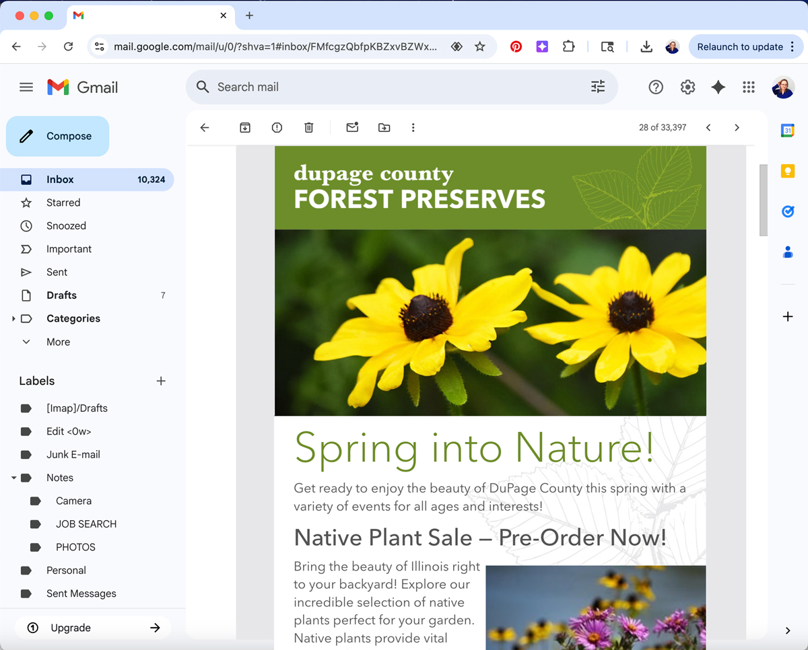Click the Compose button
The height and width of the screenshot is (650, 808).
coord(58,136)
